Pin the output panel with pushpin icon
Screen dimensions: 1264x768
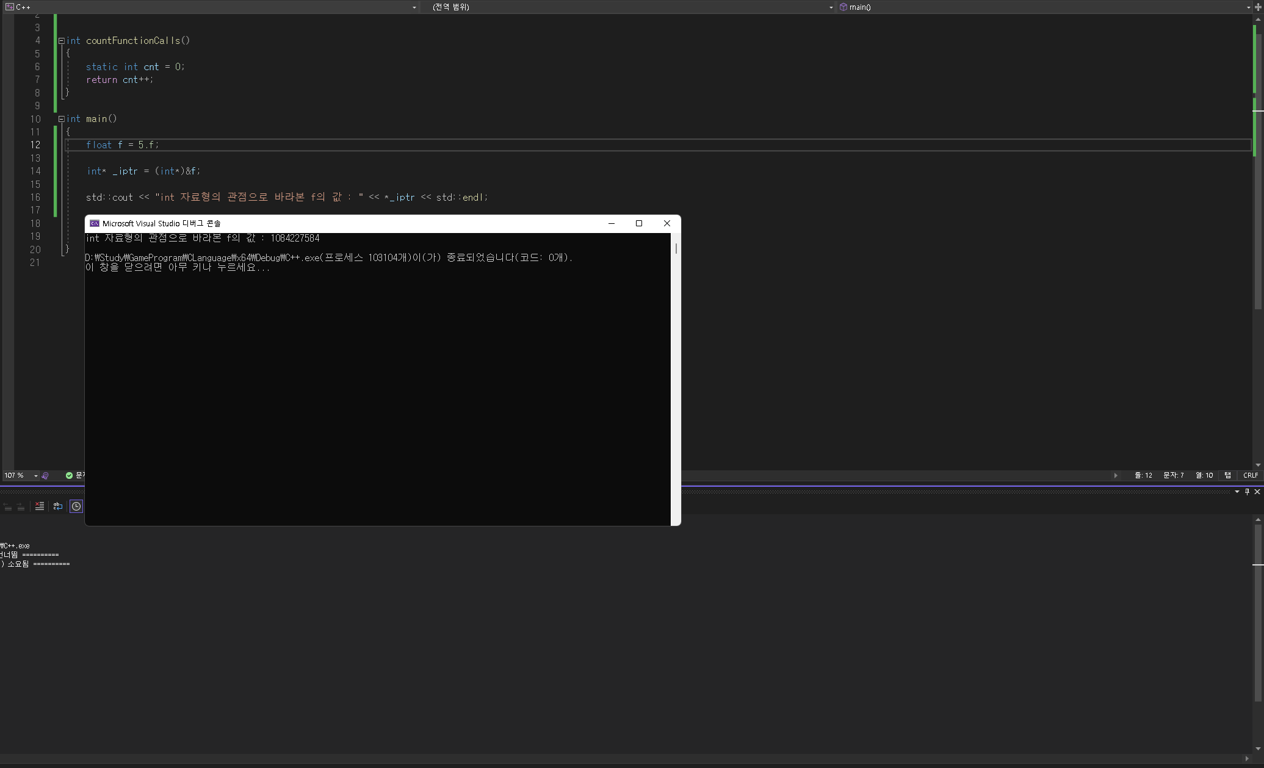click(1247, 492)
